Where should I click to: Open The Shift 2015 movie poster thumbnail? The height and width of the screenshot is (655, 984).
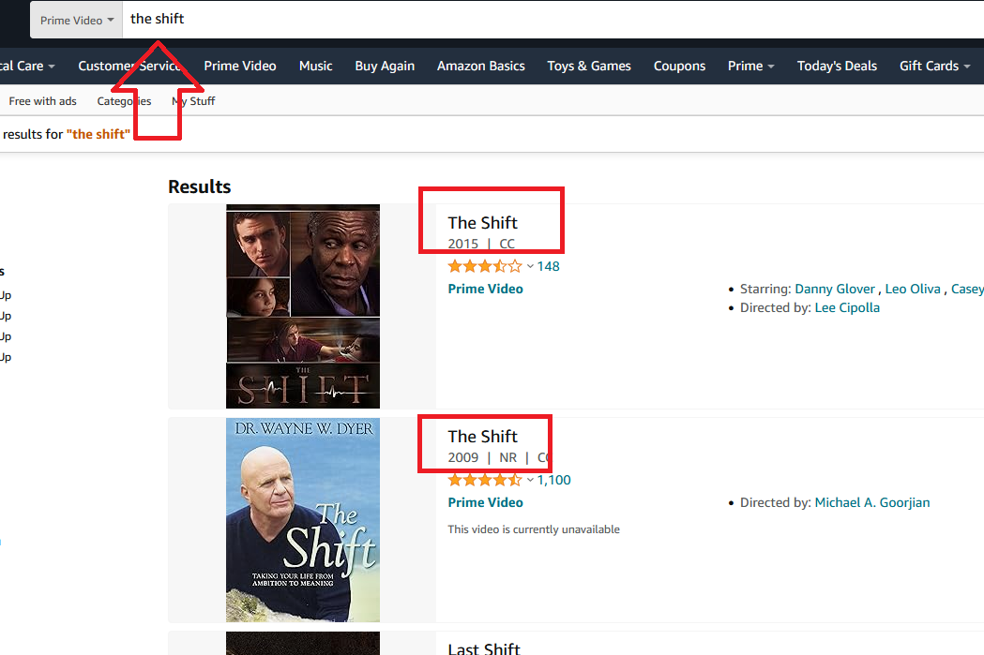302,305
